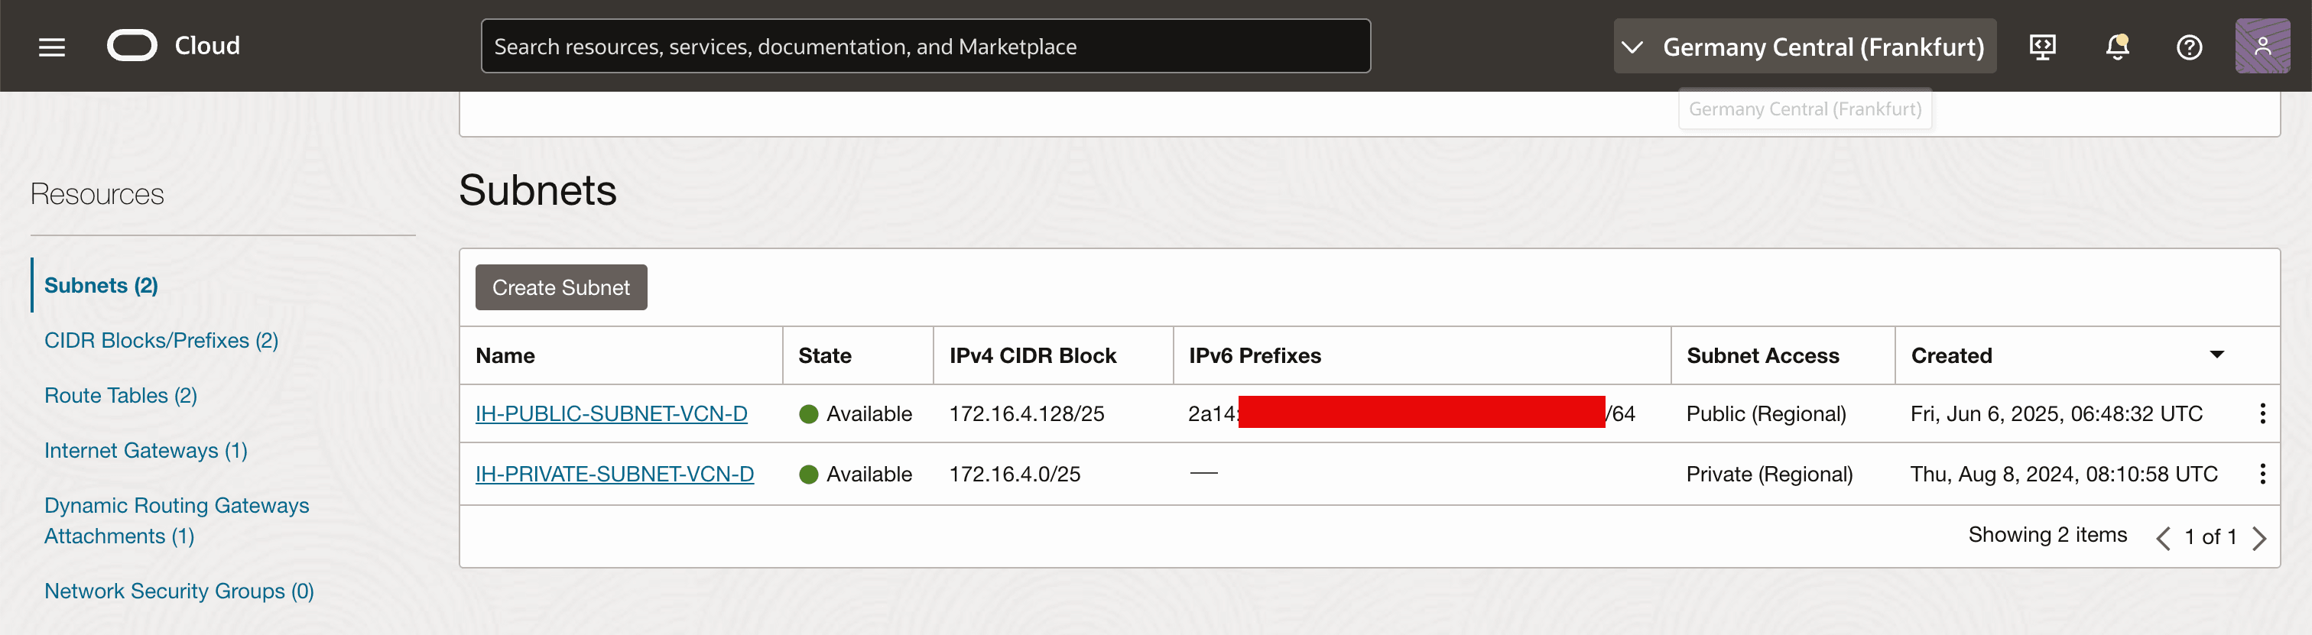Open the user profile avatar menu

pyautogui.click(x=2261, y=47)
